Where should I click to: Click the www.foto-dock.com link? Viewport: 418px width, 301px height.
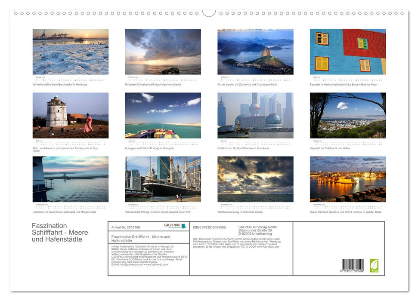click(268, 247)
